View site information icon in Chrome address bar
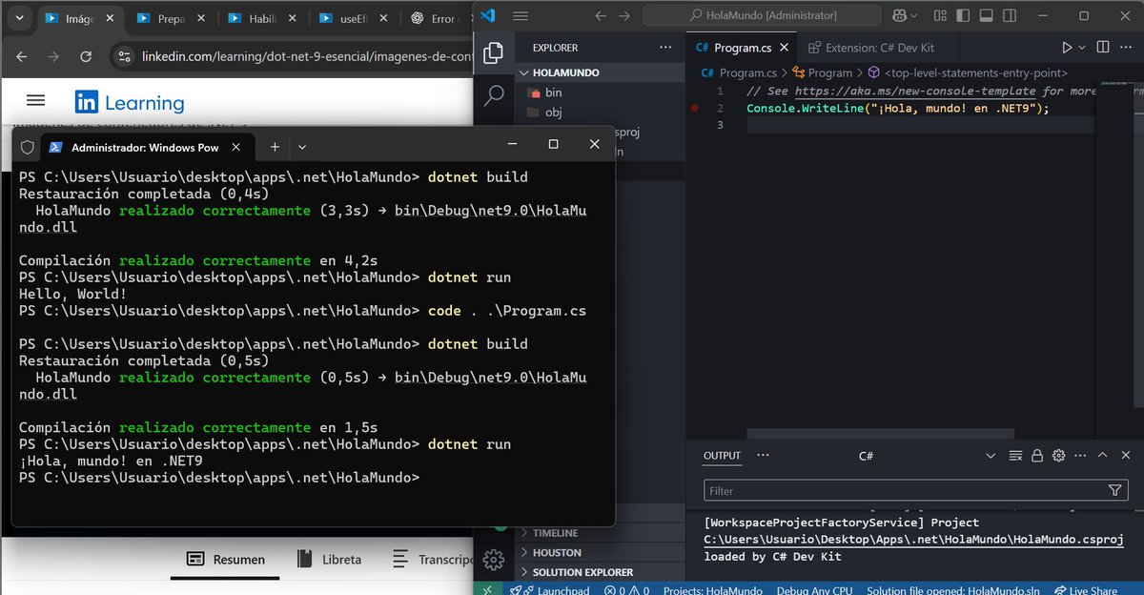This screenshot has width=1144, height=595. (124, 57)
